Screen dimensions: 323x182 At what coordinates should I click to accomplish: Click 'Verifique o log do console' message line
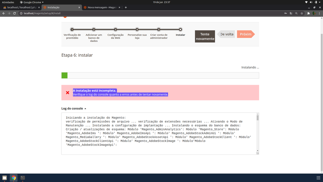click(121, 95)
